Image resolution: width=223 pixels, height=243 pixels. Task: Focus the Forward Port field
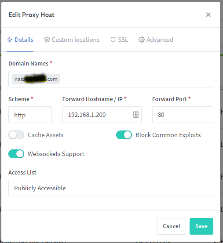[x=183, y=115]
